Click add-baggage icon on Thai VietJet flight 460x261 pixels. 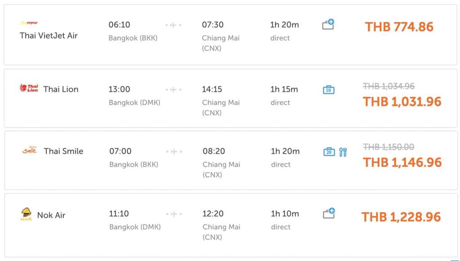pos(328,24)
